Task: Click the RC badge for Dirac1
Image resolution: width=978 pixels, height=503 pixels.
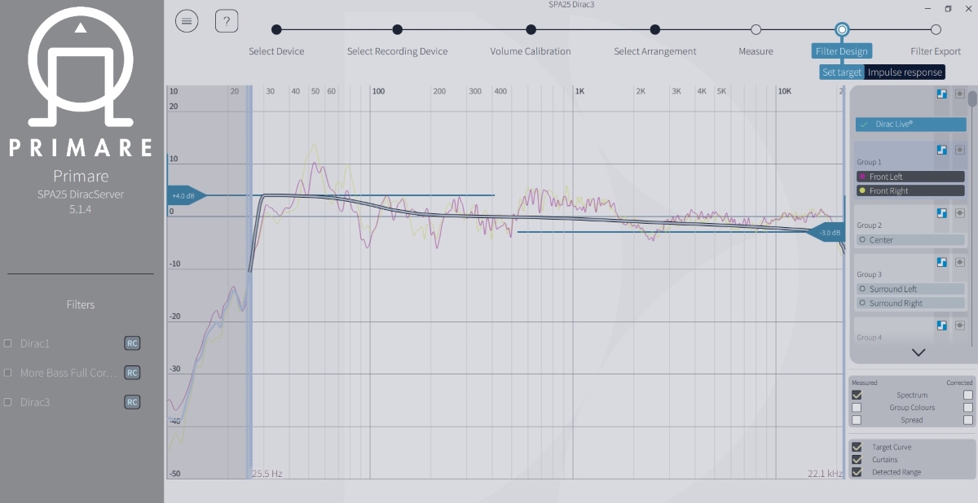Action: pyautogui.click(x=132, y=343)
